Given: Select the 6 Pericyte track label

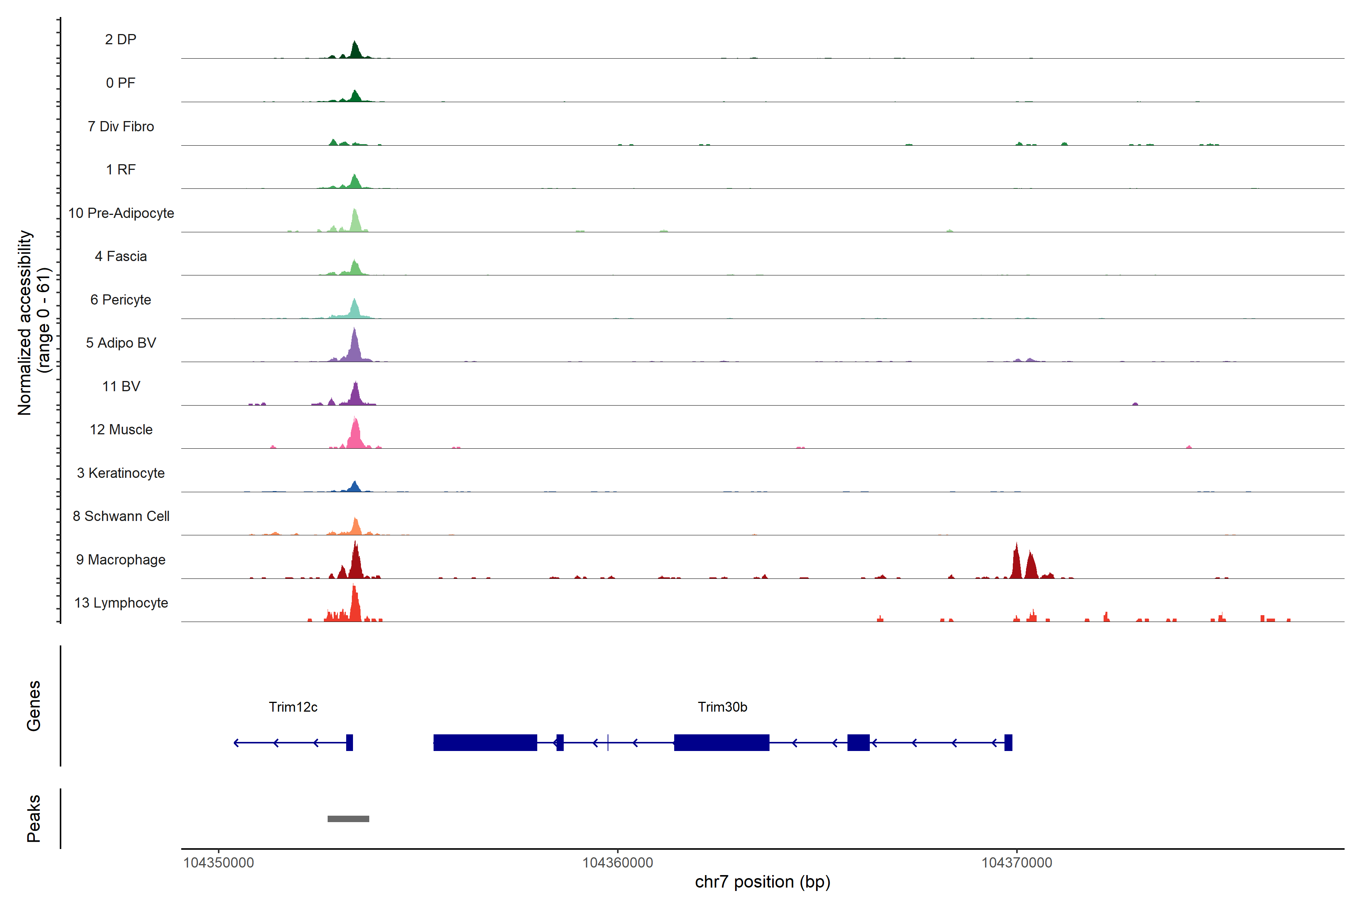Looking at the screenshot, I should pos(120,300).
